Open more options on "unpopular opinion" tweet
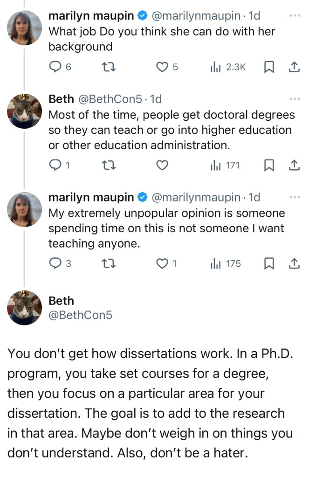This screenshot has height=477, width=309. point(295,197)
